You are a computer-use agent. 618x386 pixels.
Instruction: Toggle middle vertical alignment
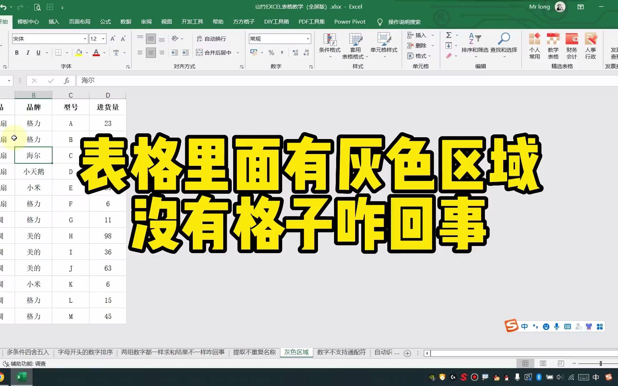(151, 39)
